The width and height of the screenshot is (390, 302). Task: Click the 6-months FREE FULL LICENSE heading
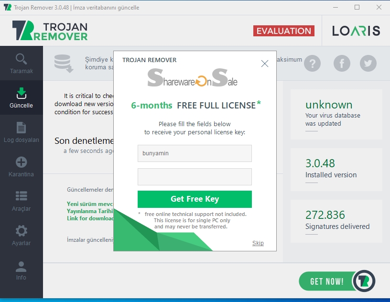(x=196, y=105)
